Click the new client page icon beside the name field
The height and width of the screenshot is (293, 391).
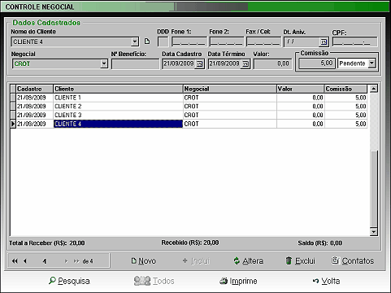pyautogui.click(x=147, y=42)
